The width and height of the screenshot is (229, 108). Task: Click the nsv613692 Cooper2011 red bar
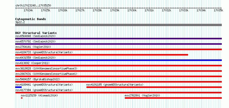[118, 66]
